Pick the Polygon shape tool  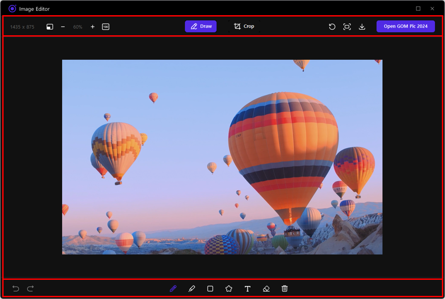click(229, 289)
